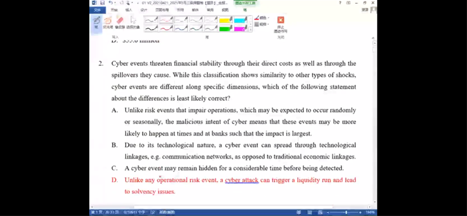Select the green highlighter pen

point(226,28)
